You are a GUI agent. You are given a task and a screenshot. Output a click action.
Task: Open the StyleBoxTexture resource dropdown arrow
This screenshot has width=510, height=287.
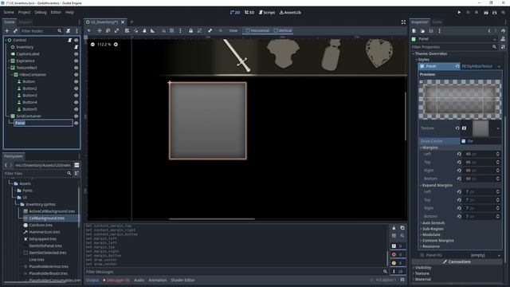pyautogui.click(x=499, y=66)
